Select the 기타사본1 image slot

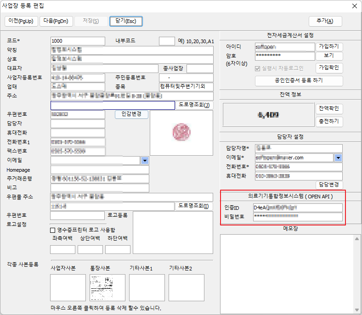tap(147, 288)
